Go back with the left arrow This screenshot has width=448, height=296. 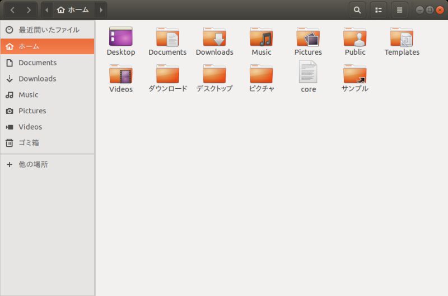click(12, 10)
